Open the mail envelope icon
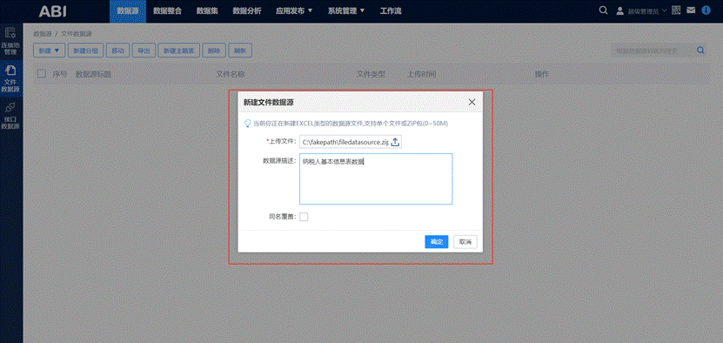Viewport: 723px width, 343px height. point(690,10)
